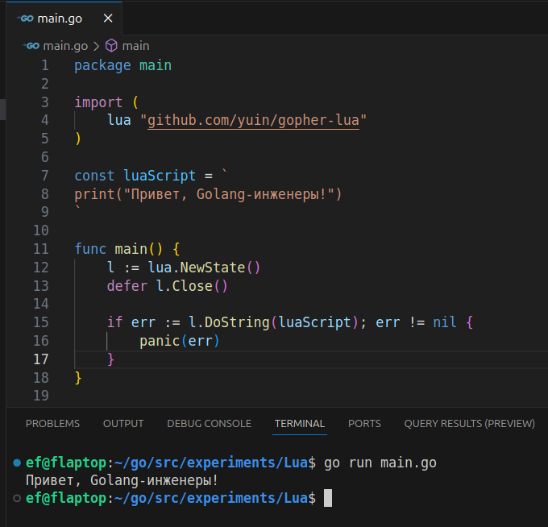Switch to the OUTPUT panel tab
Screen dimensions: 548x527
coord(123,424)
